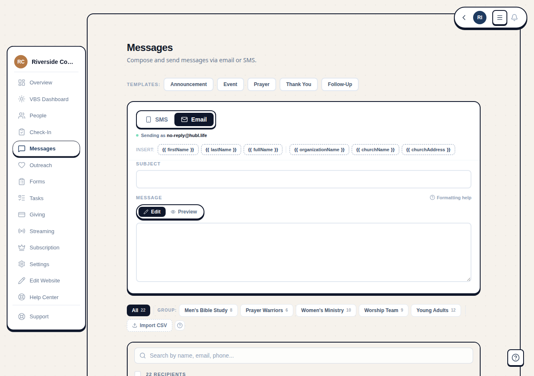
Task: Click into the Subject input field
Action: (303, 179)
